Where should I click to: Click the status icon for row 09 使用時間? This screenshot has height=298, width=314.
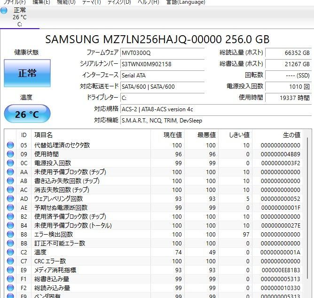(10, 154)
